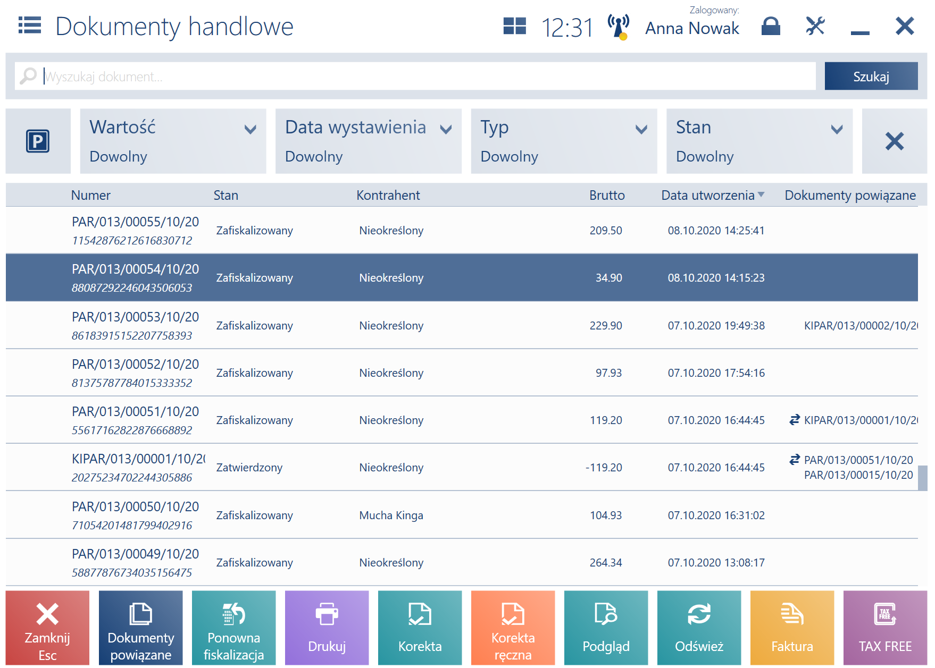Focus the Wyszukaj dokument search field
935x668 pixels.
pyautogui.click(x=415, y=76)
